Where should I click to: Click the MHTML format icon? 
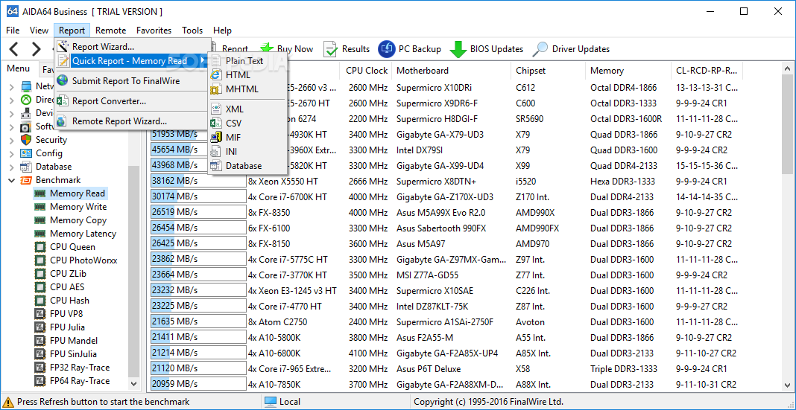click(216, 89)
